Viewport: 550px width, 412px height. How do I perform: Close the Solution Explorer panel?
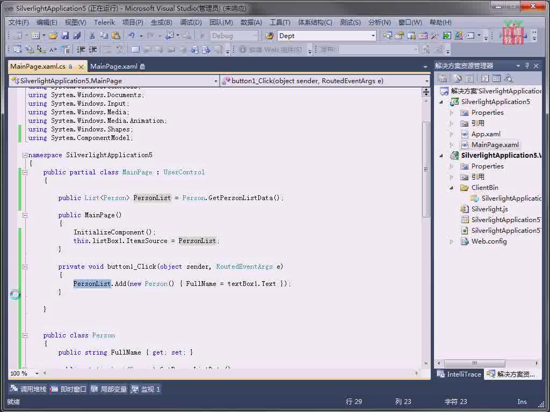point(537,65)
